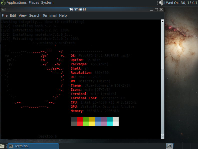Image resolution: width=198 pixels, height=149 pixels.
Task: Click the scrollbar up arrow in Terminal
Action: [x=163, y=21]
